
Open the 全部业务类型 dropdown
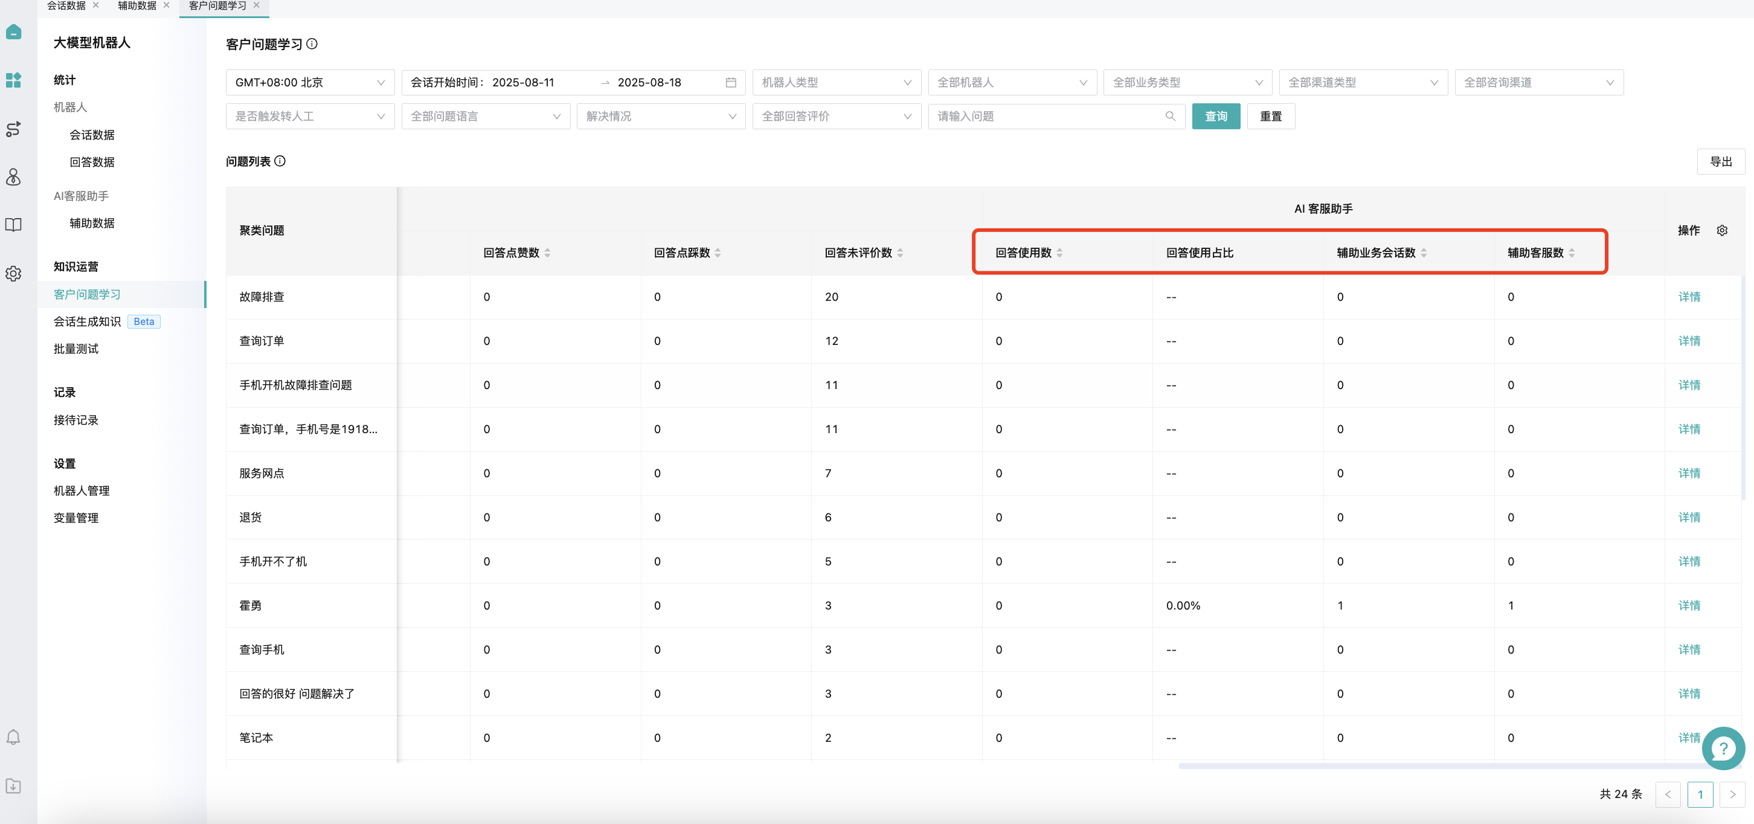[1187, 82]
